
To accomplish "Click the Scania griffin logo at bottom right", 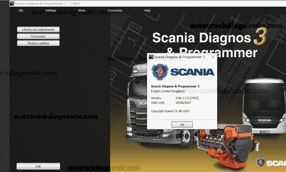I will click(261, 162).
